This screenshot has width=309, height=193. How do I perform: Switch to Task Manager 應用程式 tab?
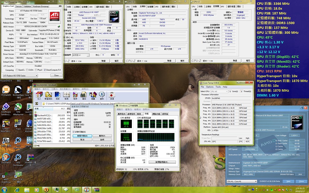point(121,114)
